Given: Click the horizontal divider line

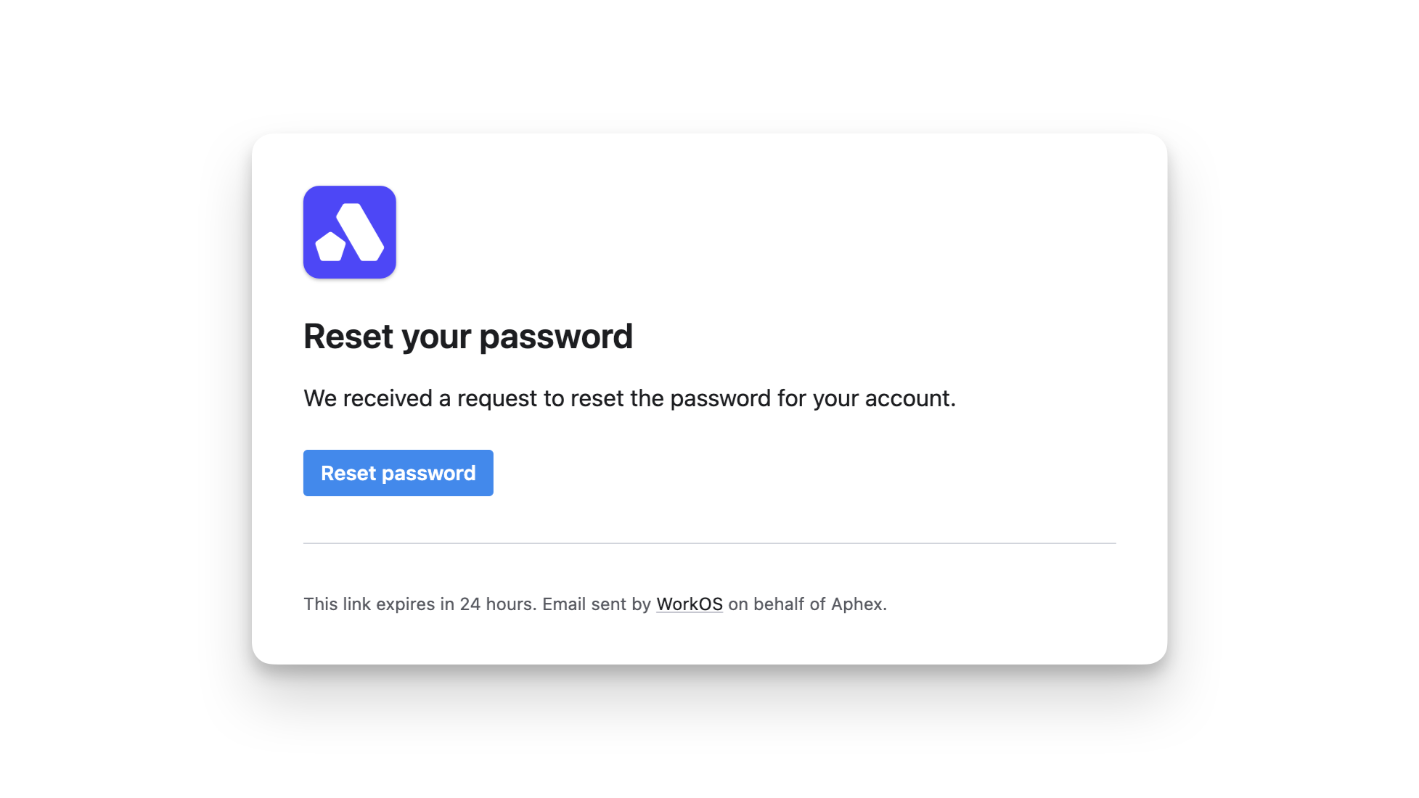Looking at the screenshot, I should pos(709,543).
